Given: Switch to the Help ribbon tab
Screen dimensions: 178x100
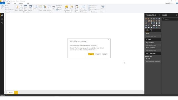Looking at the screenshot, I should (28, 3).
